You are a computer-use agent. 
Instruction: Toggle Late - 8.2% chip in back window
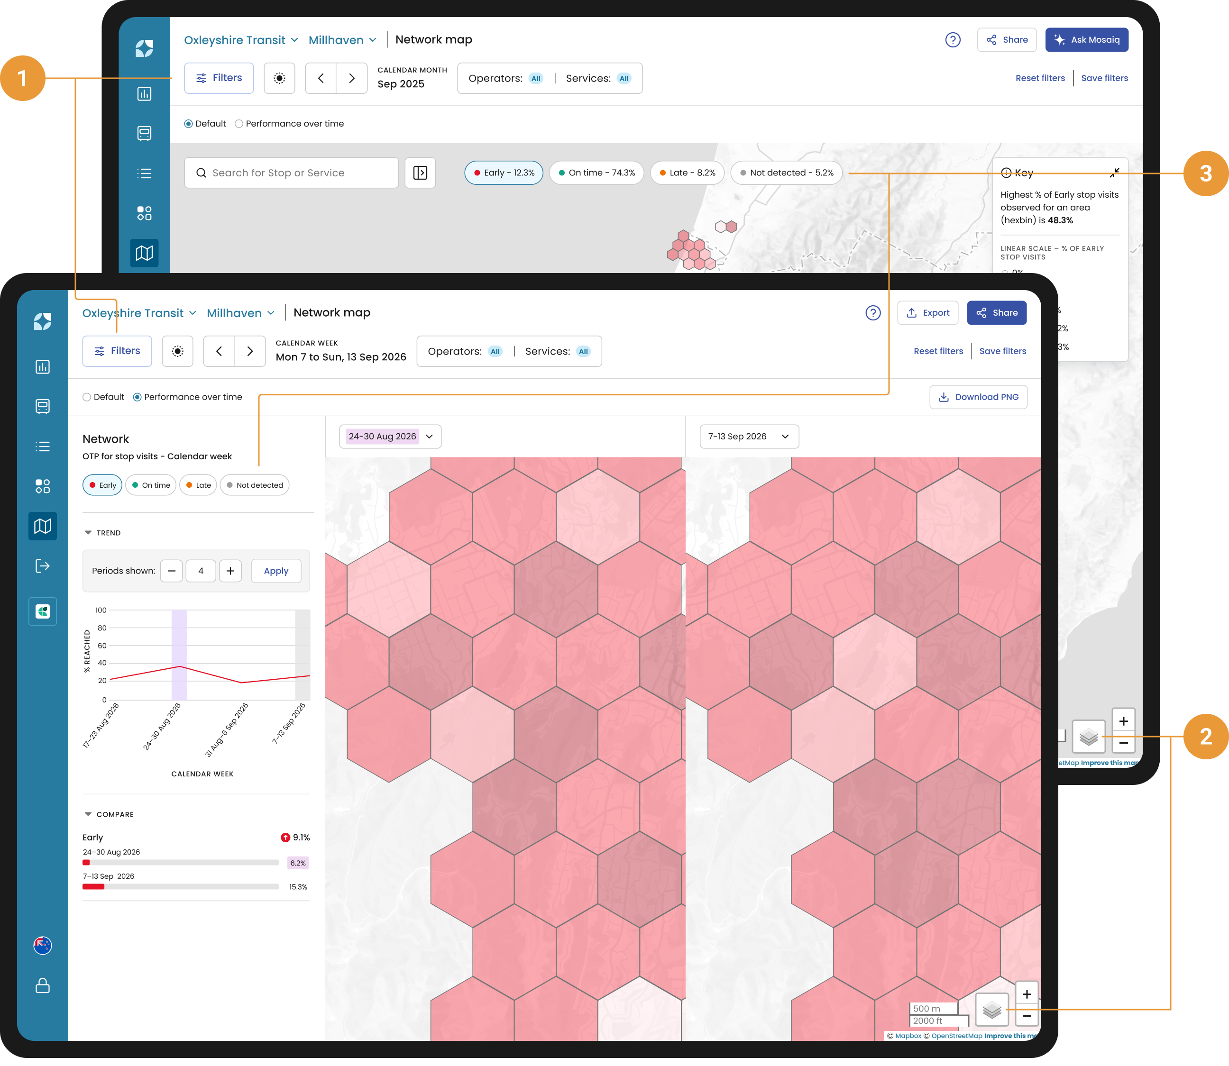pyautogui.click(x=687, y=173)
